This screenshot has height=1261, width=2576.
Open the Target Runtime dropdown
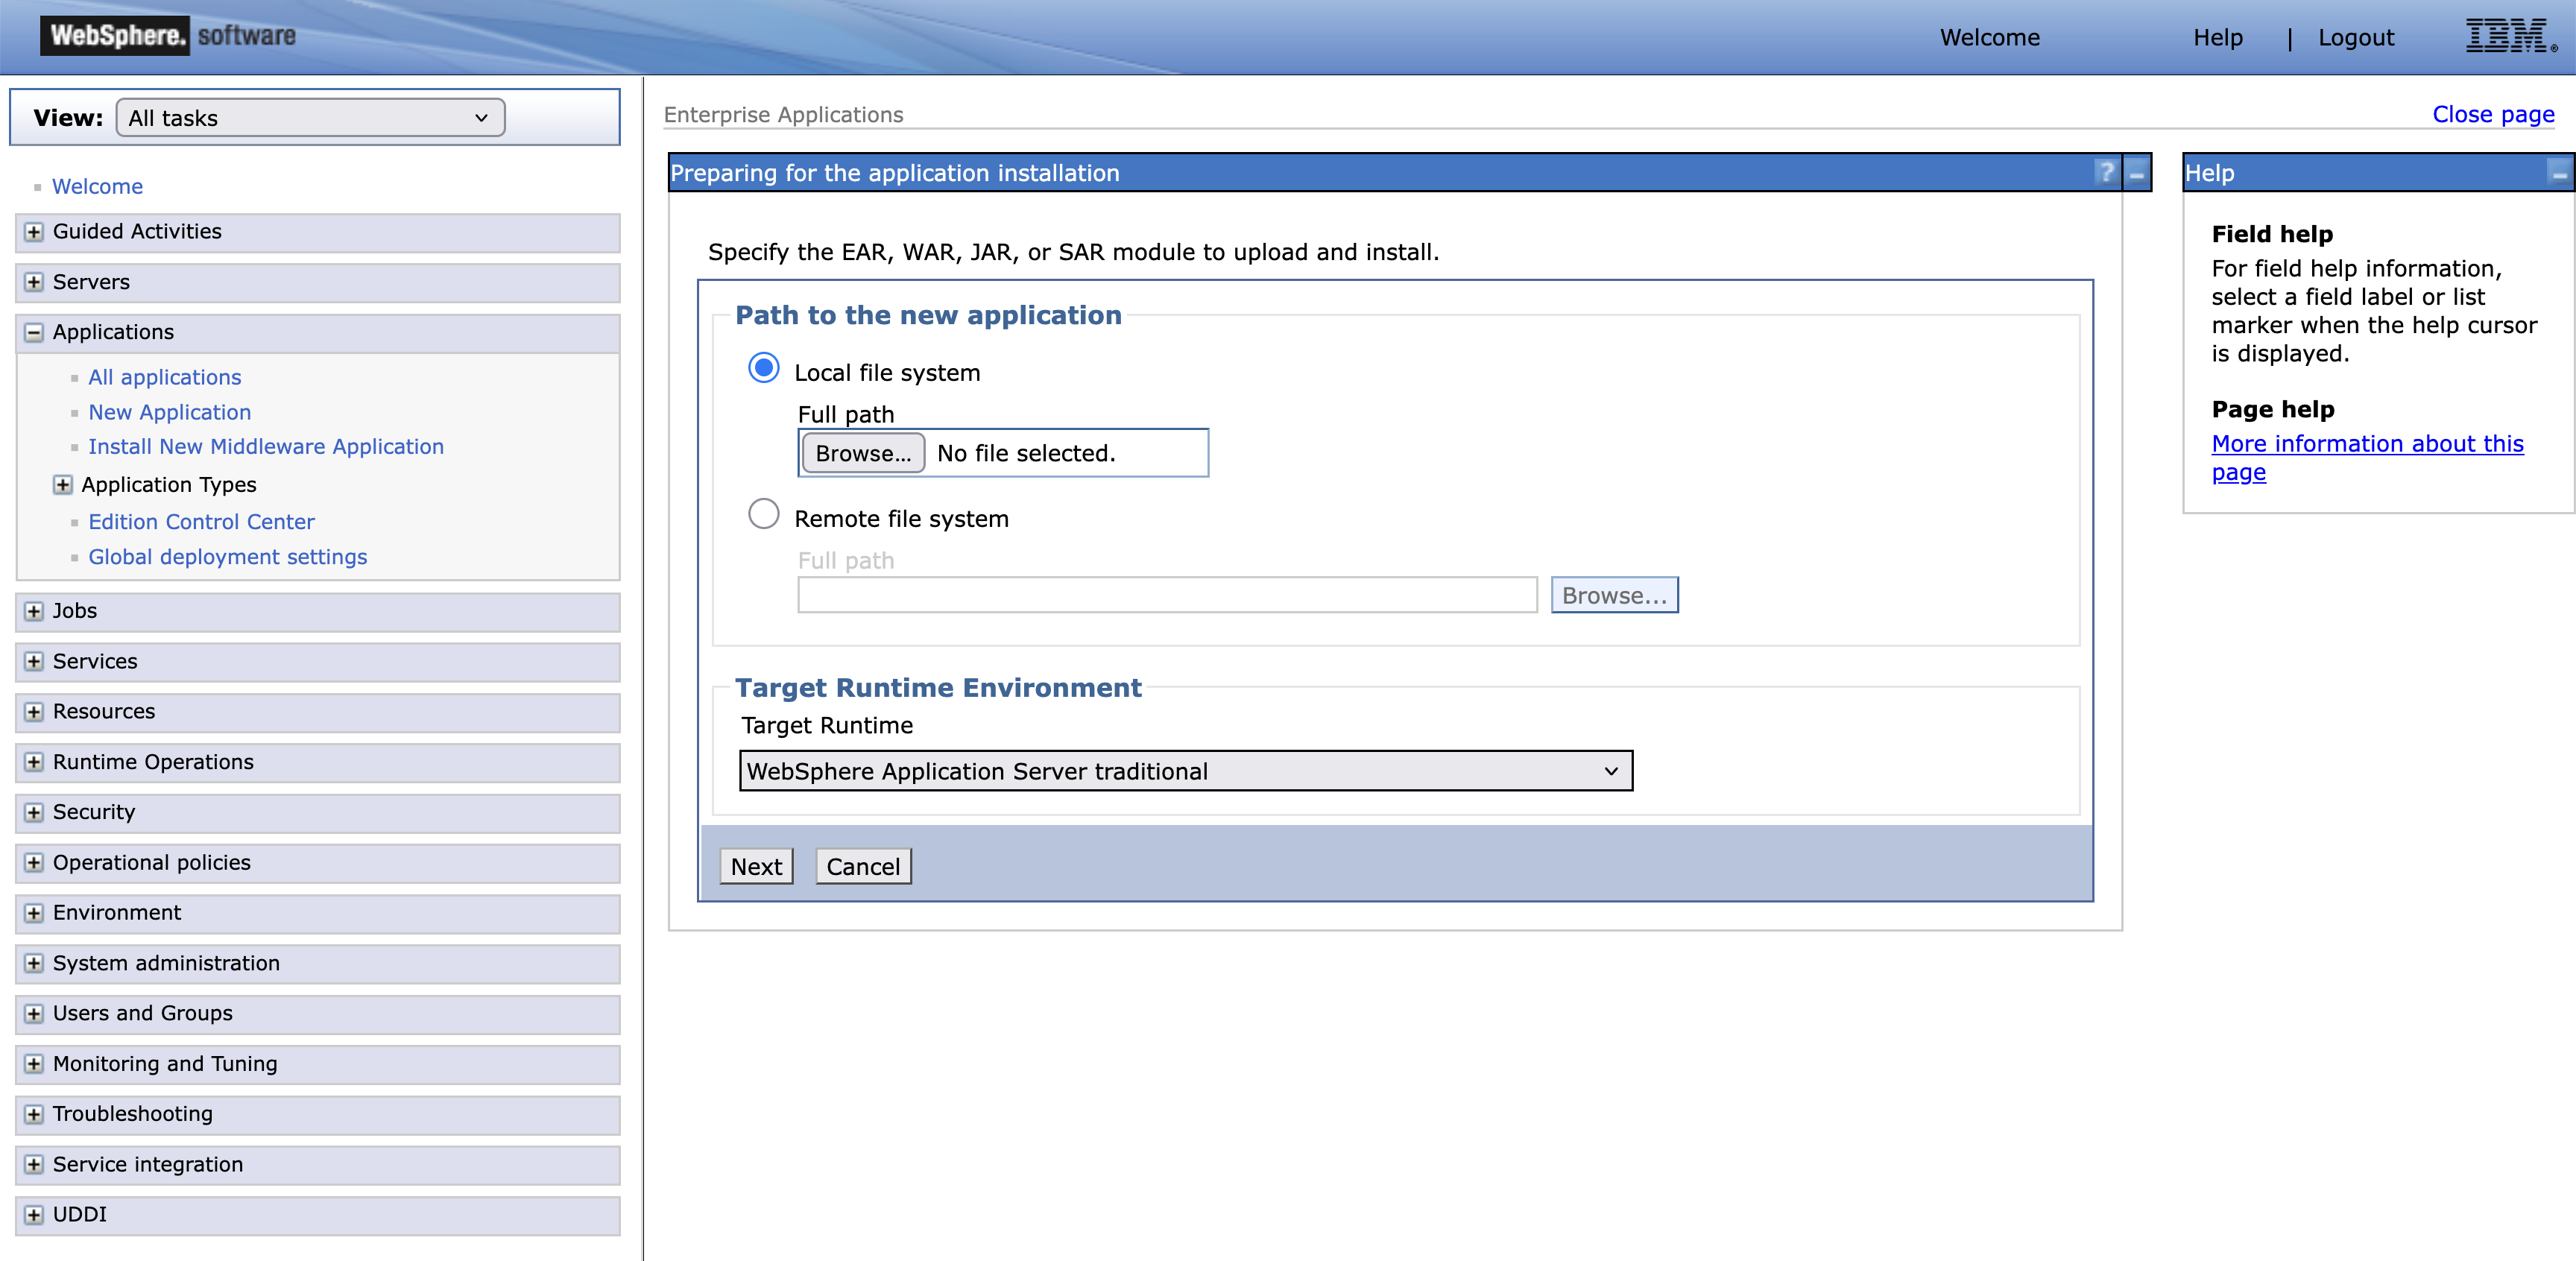1185,771
